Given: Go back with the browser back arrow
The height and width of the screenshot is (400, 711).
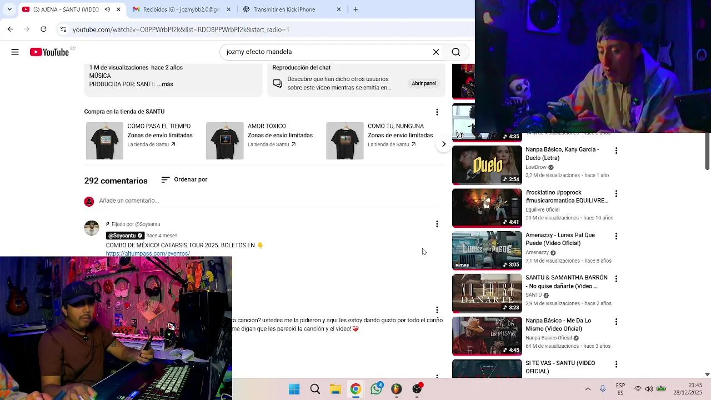Looking at the screenshot, I should point(10,29).
